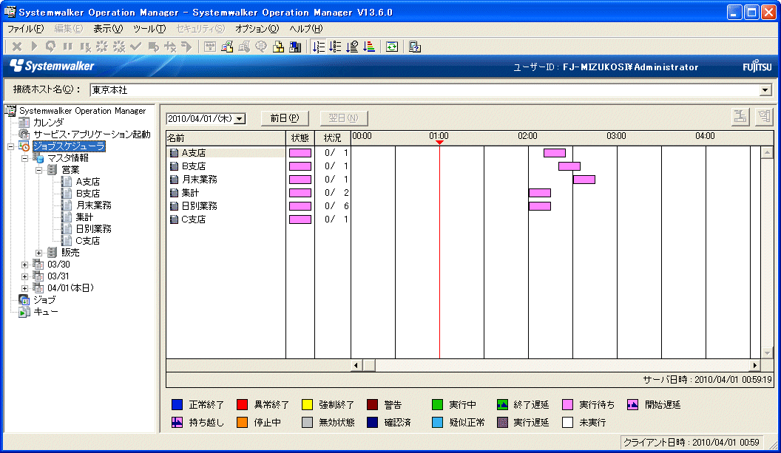This screenshot has width=781, height=453.
Task: Open the 接続ホスト名 host dropdown
Action: pos(765,90)
